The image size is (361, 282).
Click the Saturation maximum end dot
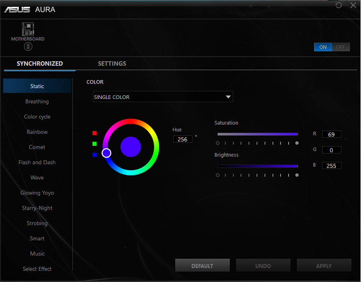pyautogui.click(x=297, y=143)
